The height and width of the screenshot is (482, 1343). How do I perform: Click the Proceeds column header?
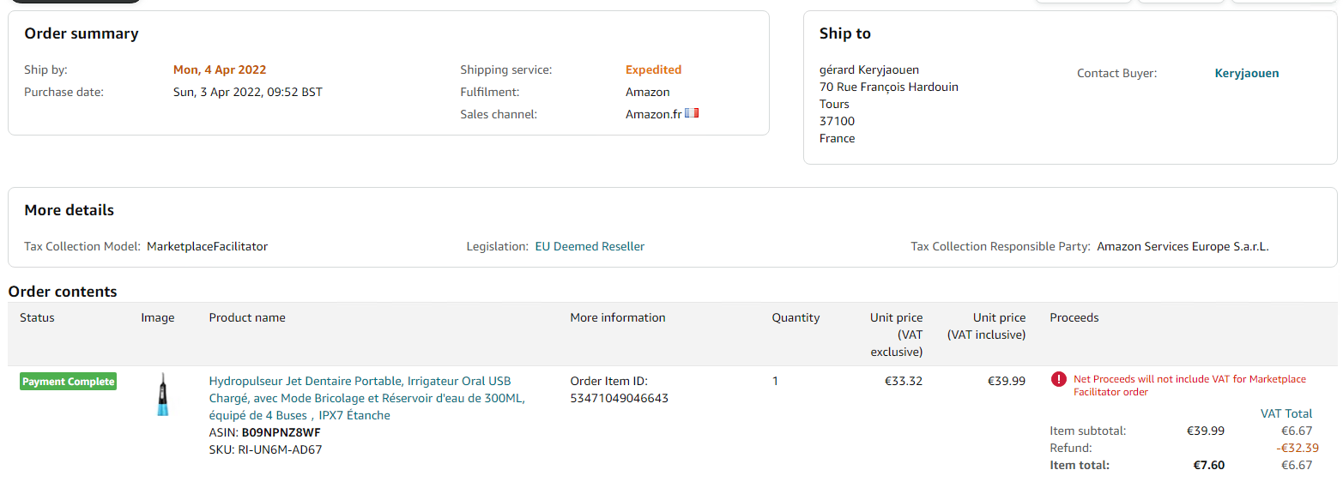click(x=1074, y=317)
